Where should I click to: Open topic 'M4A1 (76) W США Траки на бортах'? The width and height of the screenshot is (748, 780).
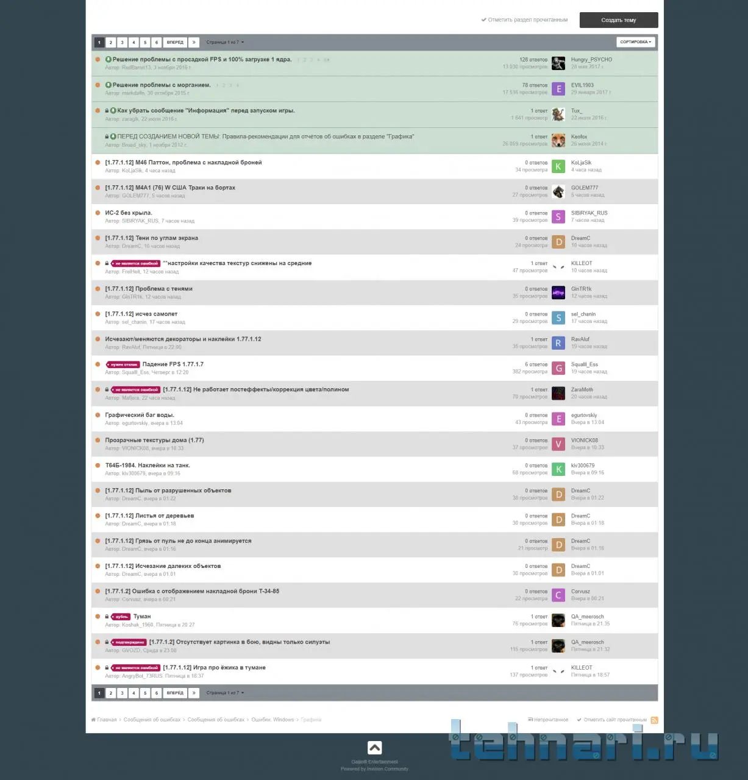(170, 188)
